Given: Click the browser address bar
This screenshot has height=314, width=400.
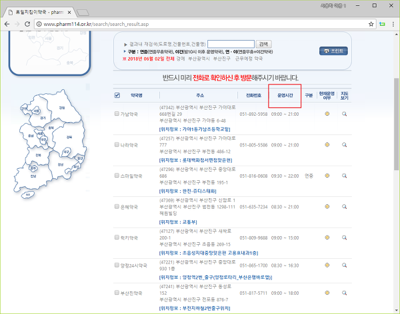Looking at the screenshot, I should [204, 24].
